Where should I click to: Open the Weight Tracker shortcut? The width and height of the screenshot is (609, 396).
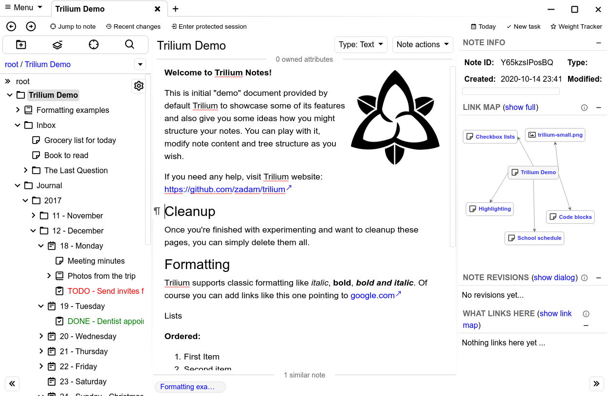(x=576, y=26)
